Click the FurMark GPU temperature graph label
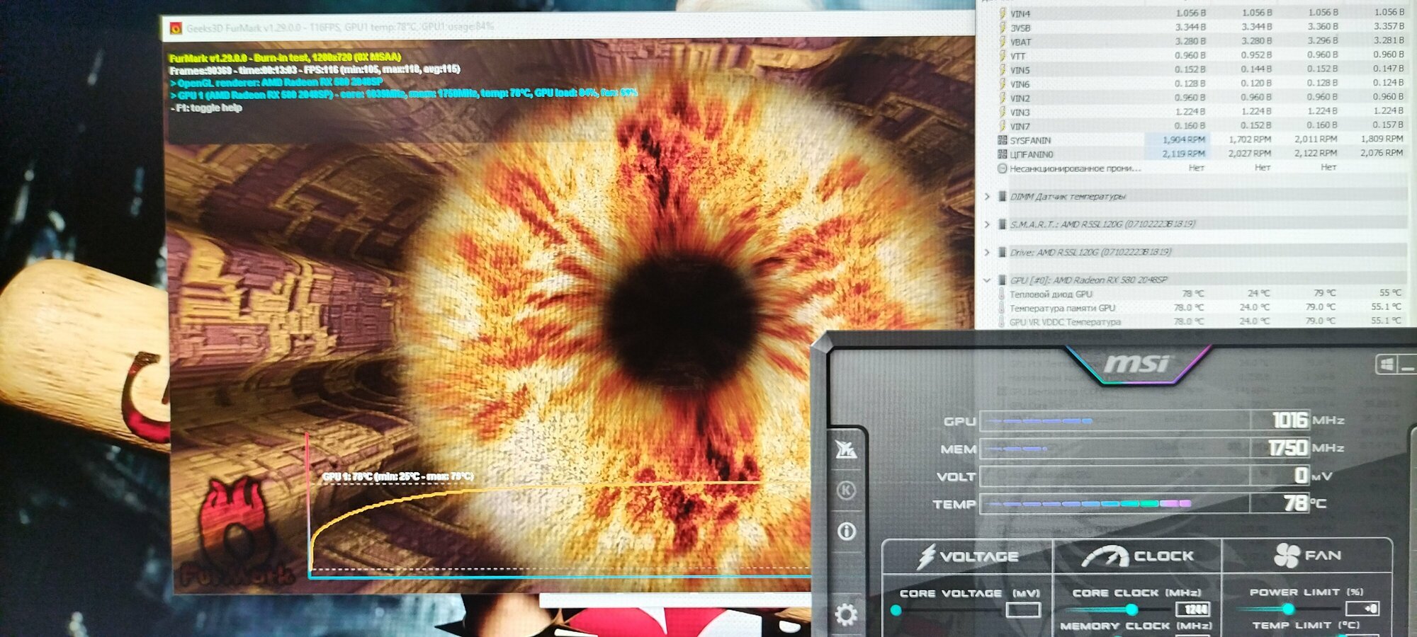This screenshot has width=1417, height=637. click(397, 476)
